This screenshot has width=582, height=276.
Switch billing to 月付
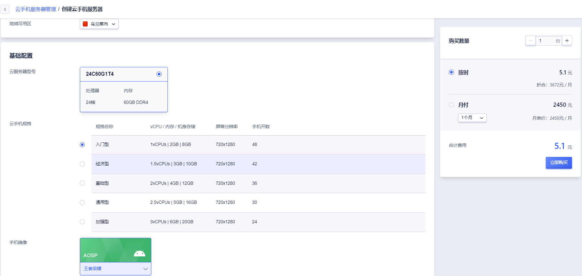pyautogui.click(x=451, y=105)
